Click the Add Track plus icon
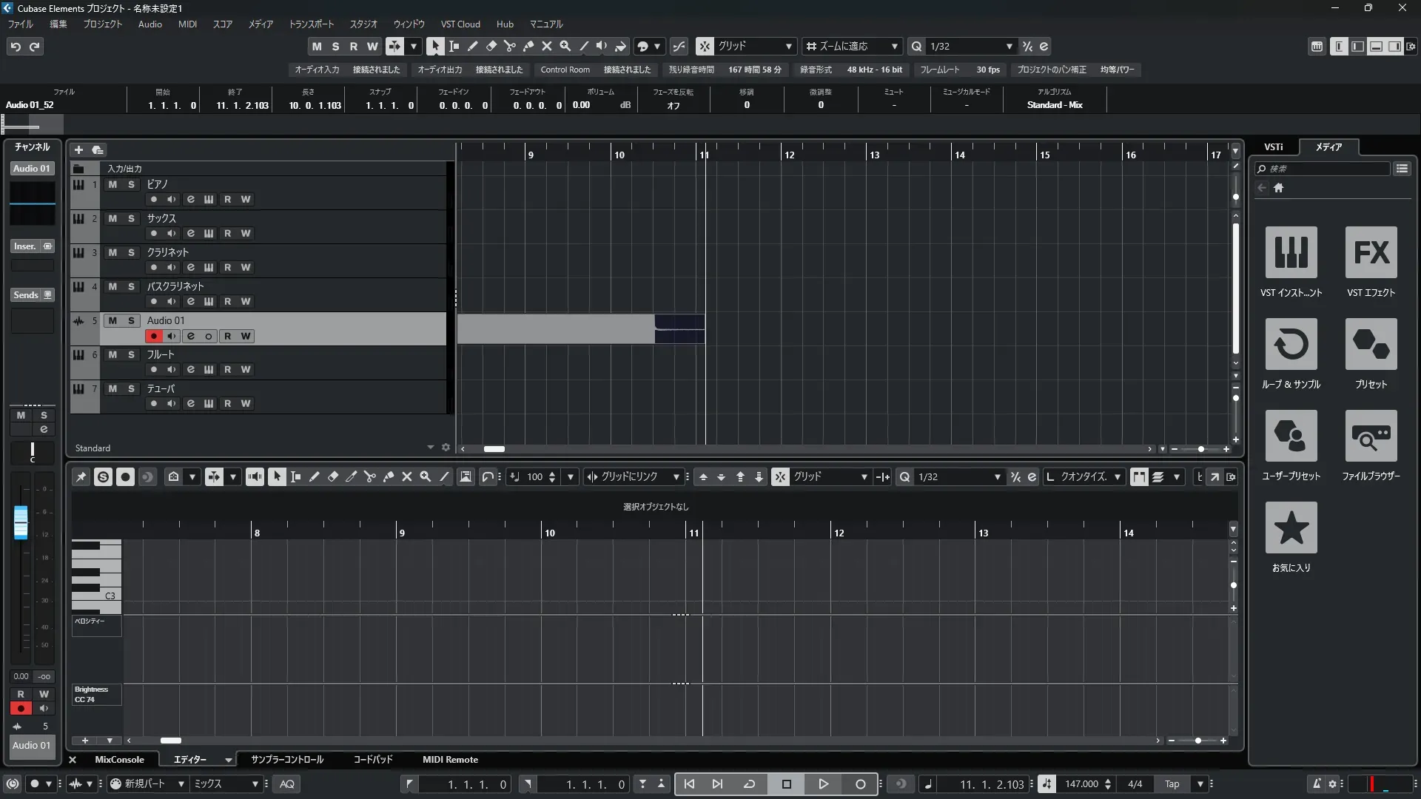 coord(78,149)
